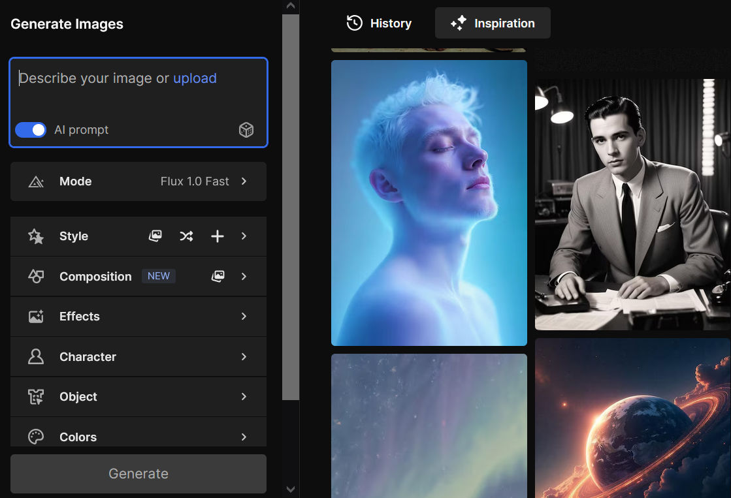Add a new style with plus icon

(218, 236)
